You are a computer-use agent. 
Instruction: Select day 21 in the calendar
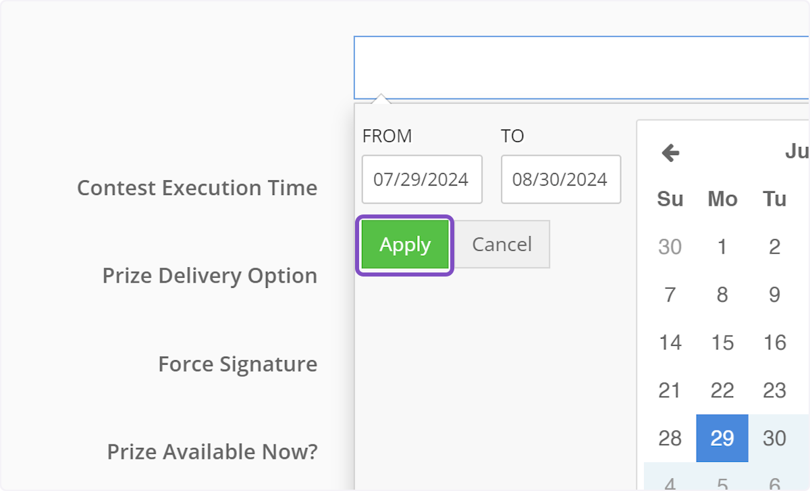click(x=670, y=391)
